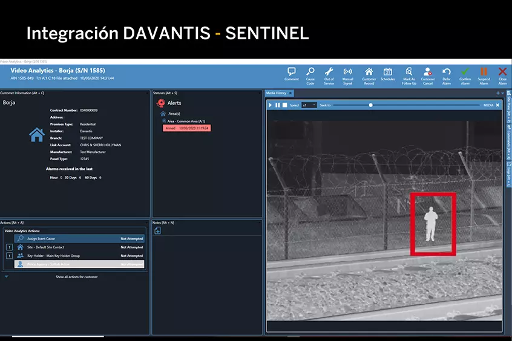Click the Confirm Alarm green checkmark
Screen dimensions: 512x341
pyautogui.click(x=465, y=71)
